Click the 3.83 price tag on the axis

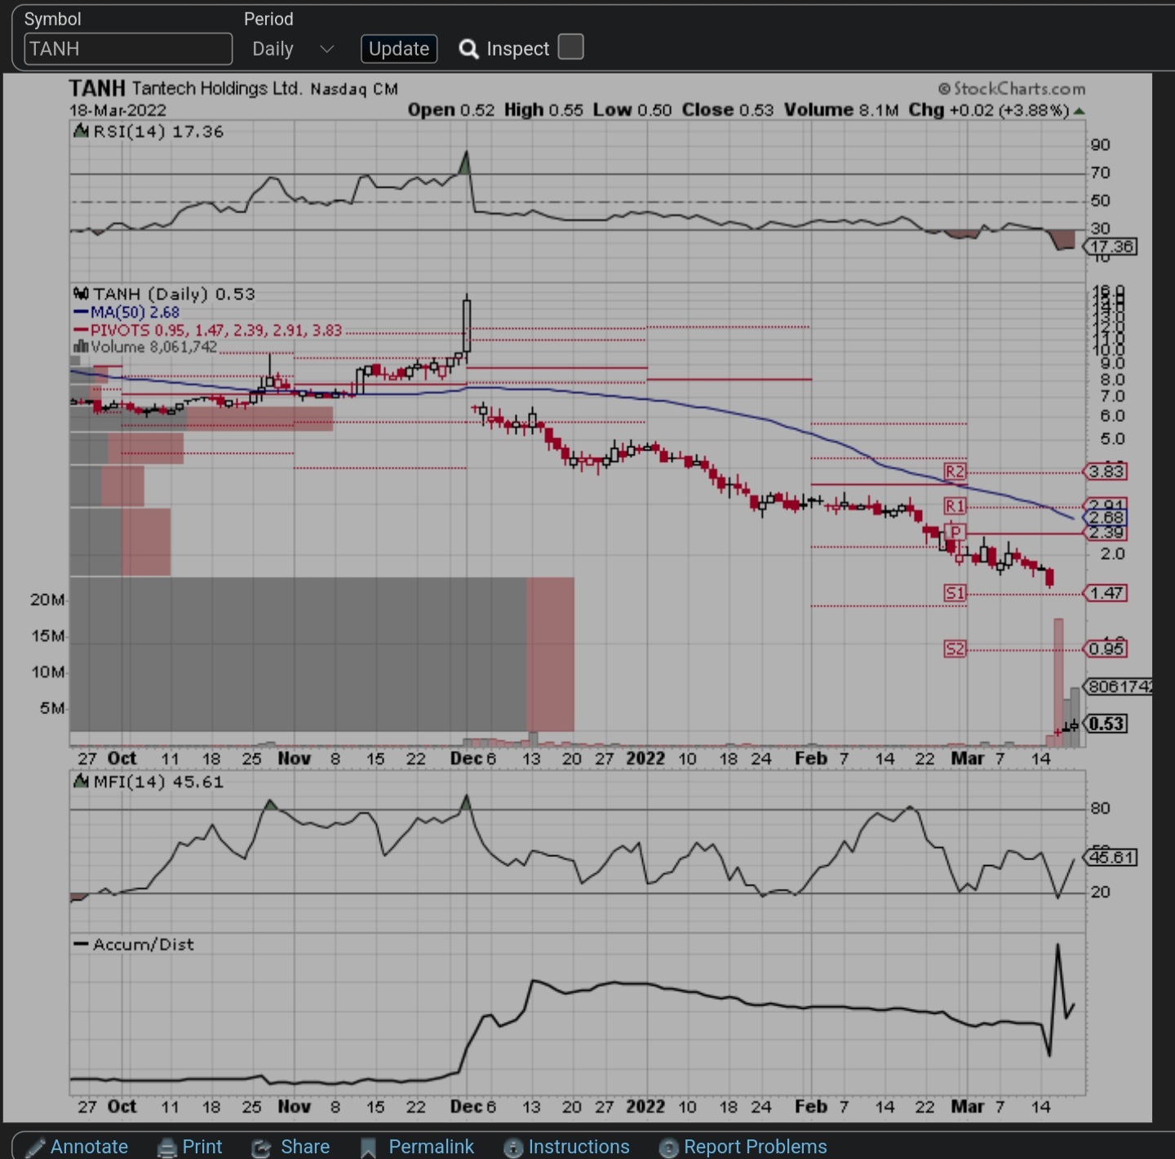point(1106,472)
